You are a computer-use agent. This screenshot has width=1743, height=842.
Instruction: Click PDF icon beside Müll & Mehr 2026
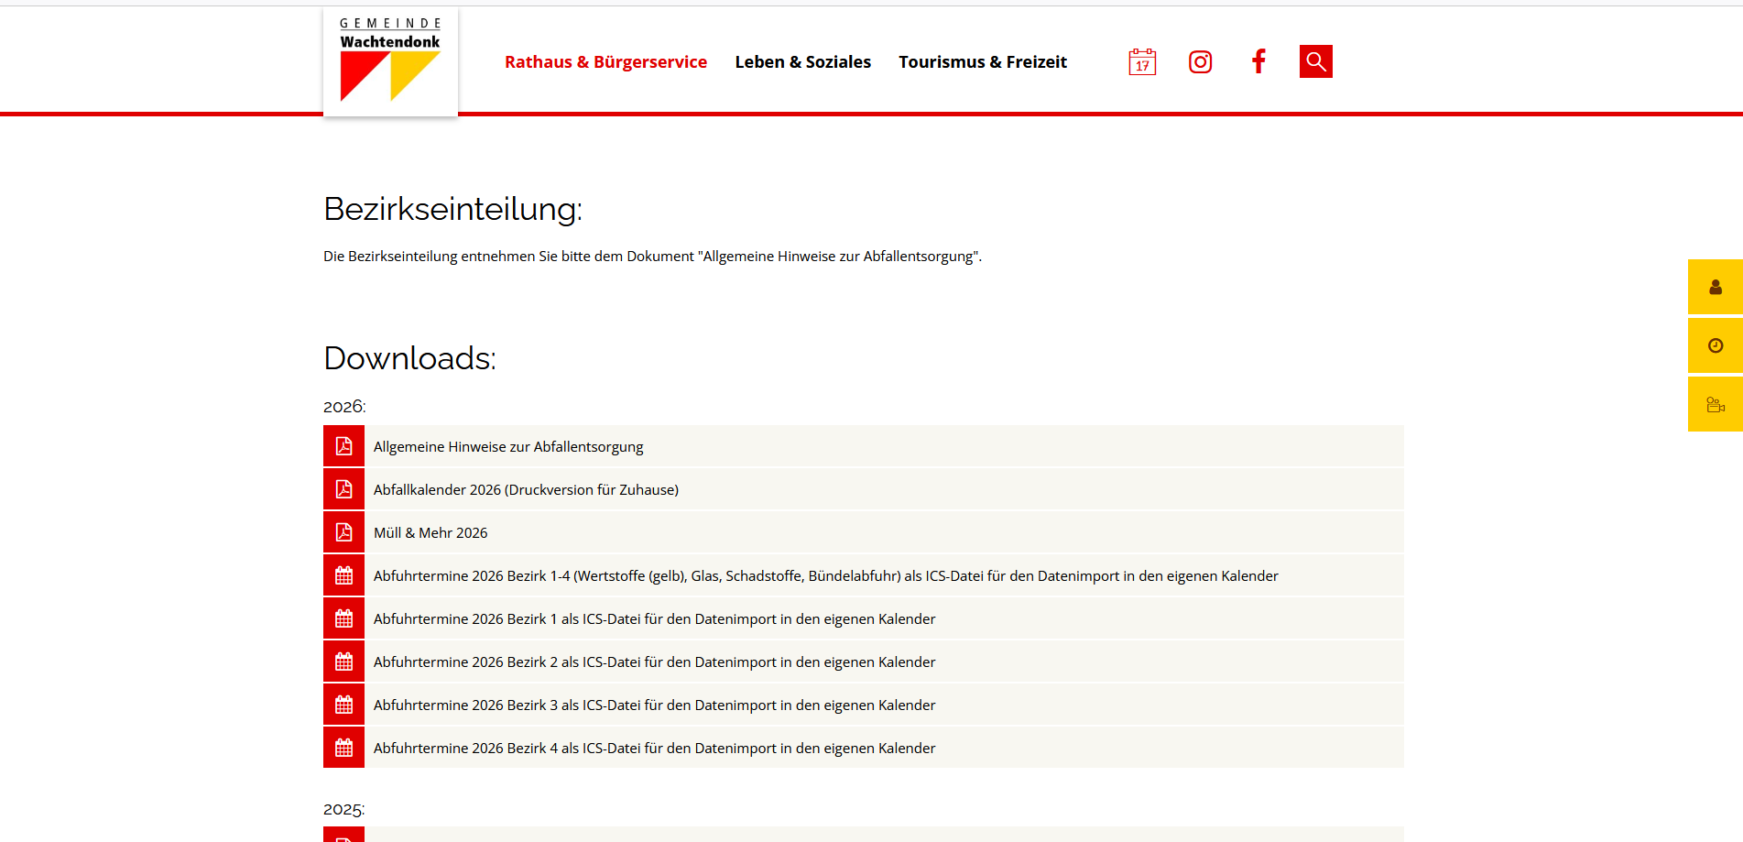[x=343, y=532]
